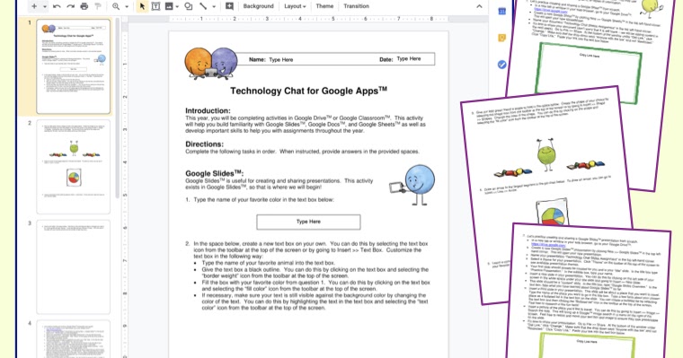Click the filmstrip vertical scrollbar
This screenshot has height=358, width=683.
[117, 109]
